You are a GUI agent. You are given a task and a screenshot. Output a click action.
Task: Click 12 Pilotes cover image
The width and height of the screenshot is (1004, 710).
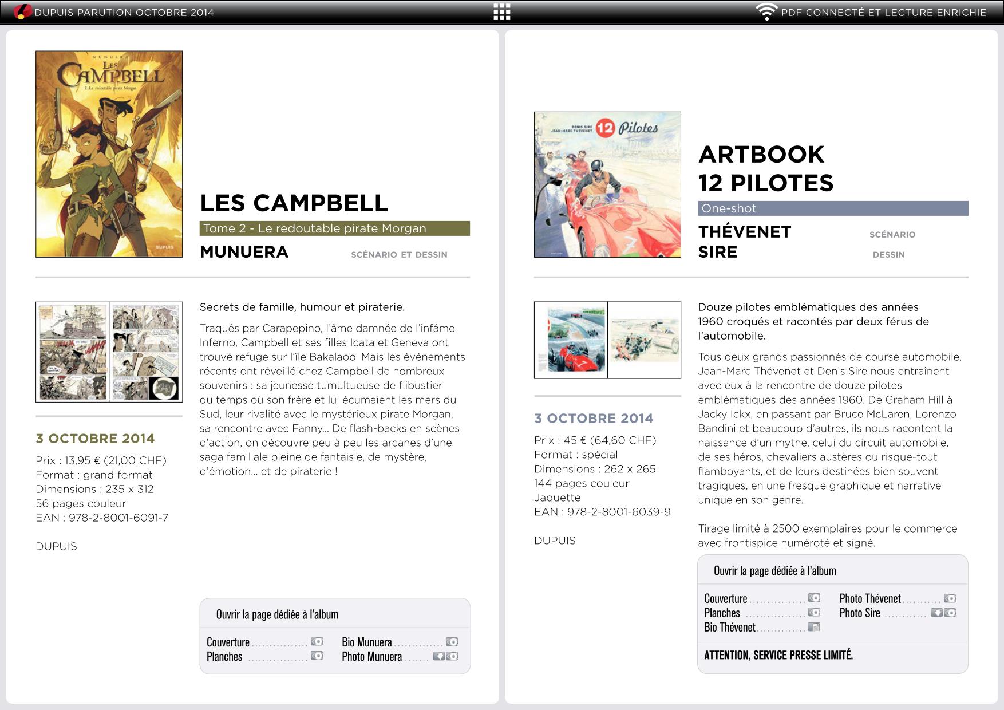tap(607, 184)
